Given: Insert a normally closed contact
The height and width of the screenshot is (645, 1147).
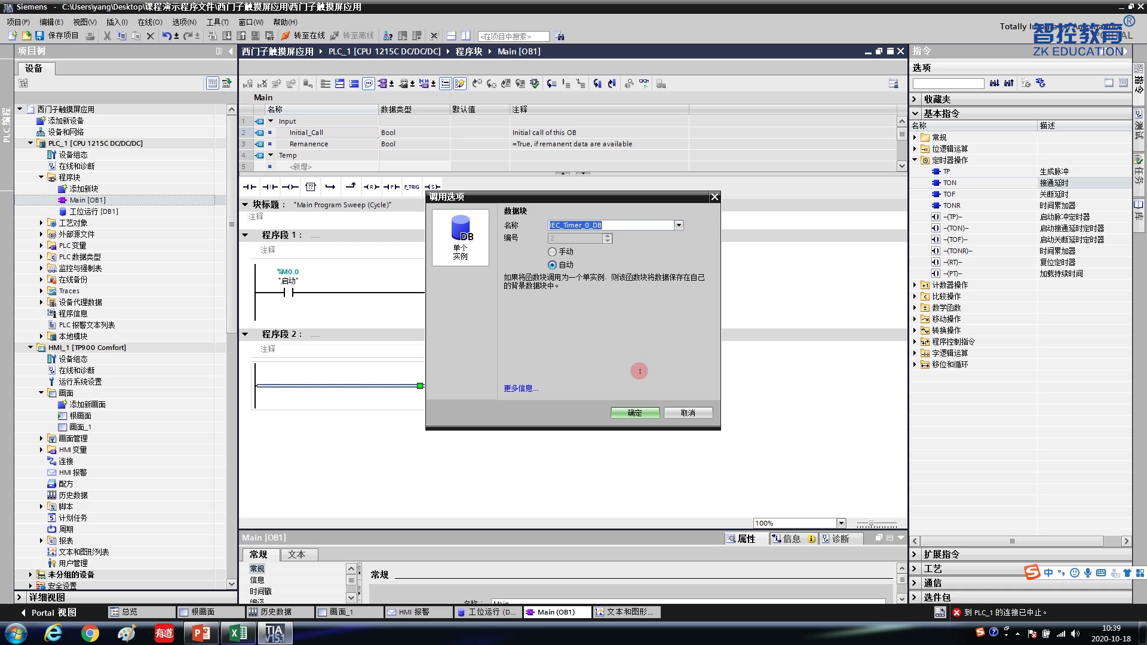Looking at the screenshot, I should click(x=270, y=187).
